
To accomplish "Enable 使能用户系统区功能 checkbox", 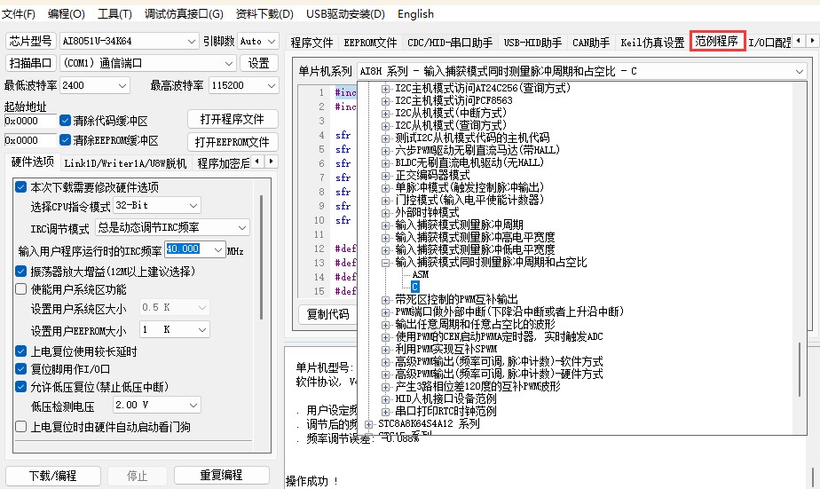I will point(21,289).
